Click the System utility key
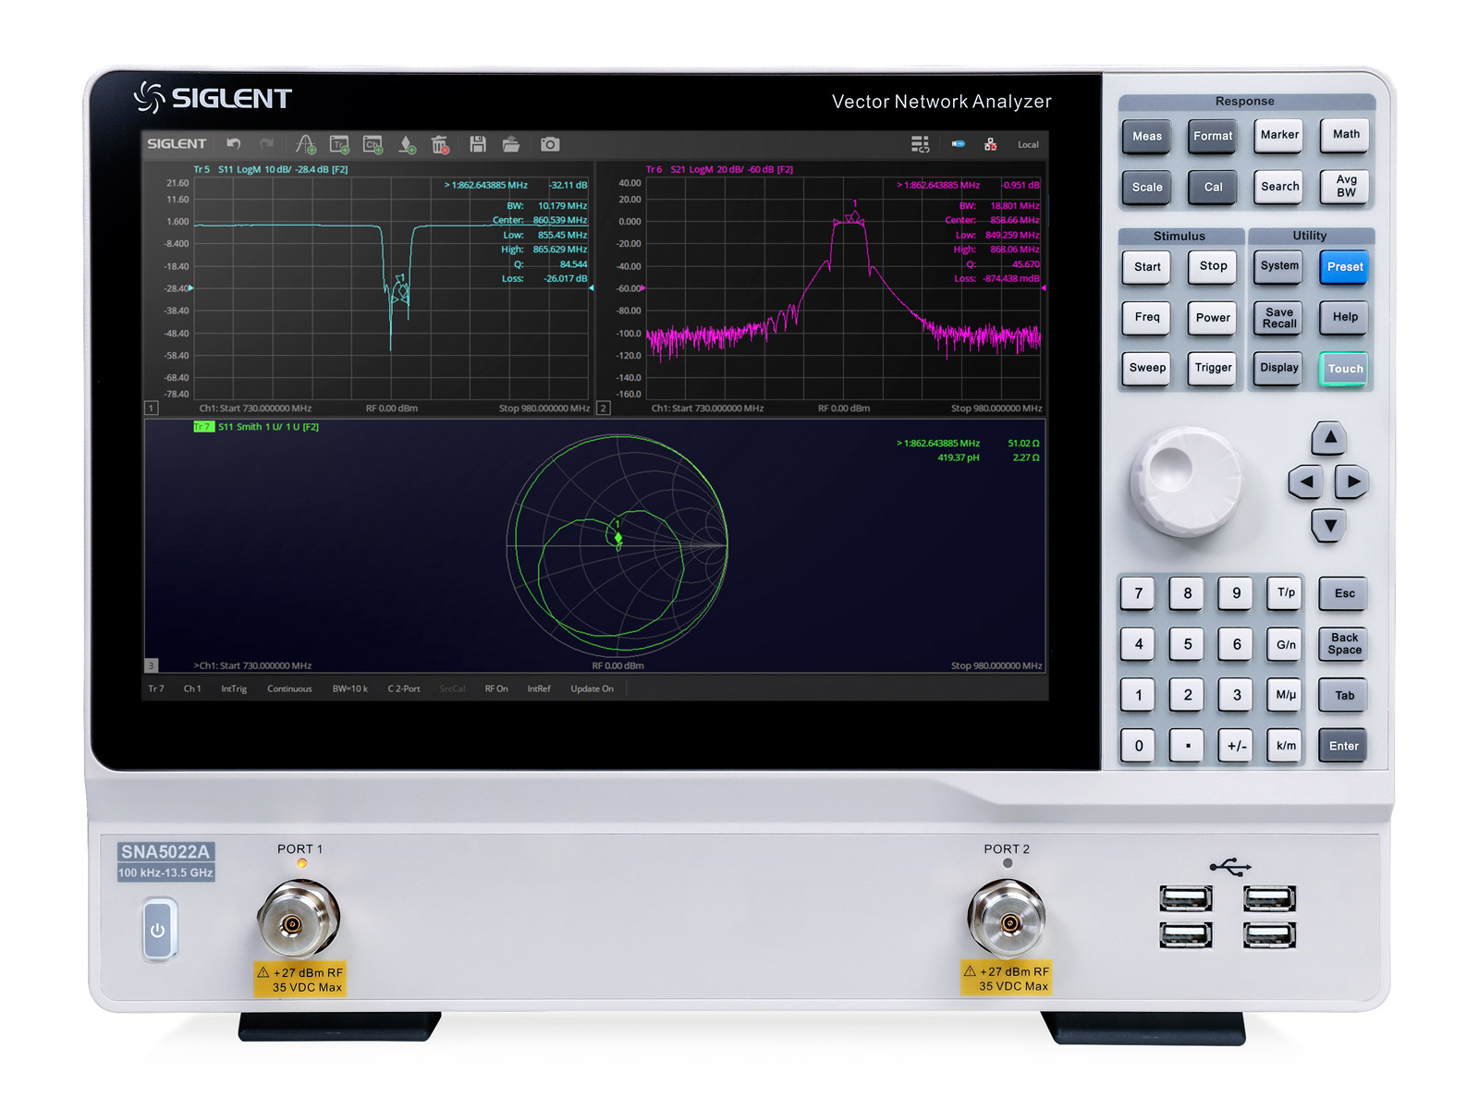The width and height of the screenshot is (1479, 1109). tap(1279, 266)
